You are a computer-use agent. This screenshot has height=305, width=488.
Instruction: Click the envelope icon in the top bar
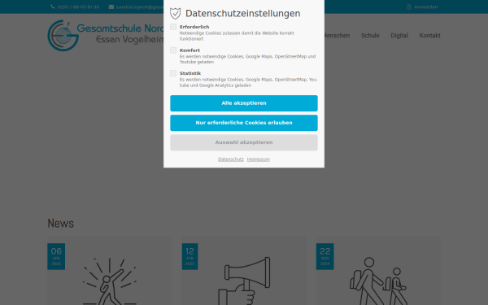pos(111,7)
